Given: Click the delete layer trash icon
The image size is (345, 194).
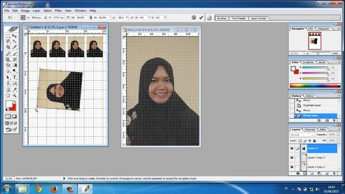Looking at the screenshot, I should click(x=334, y=174).
